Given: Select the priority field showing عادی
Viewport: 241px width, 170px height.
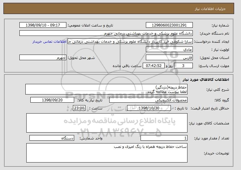Looking at the screenshot, I should [x=169, y=50].
